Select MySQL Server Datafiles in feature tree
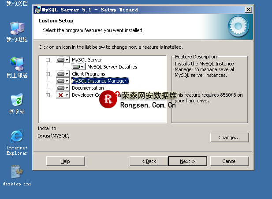 click(x=112, y=67)
